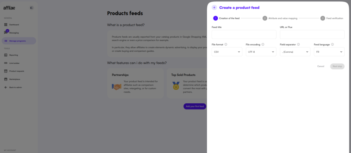Expand the CSV file format dropdown
Image resolution: width=351 pixels, height=153 pixels.
coord(227,52)
